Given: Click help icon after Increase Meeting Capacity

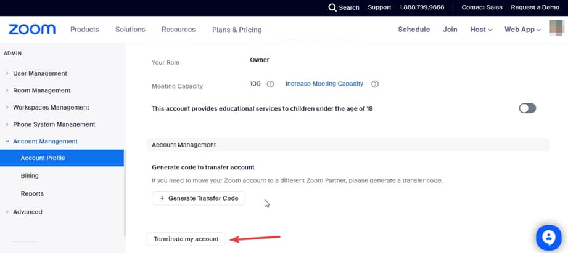Looking at the screenshot, I should click(x=375, y=84).
